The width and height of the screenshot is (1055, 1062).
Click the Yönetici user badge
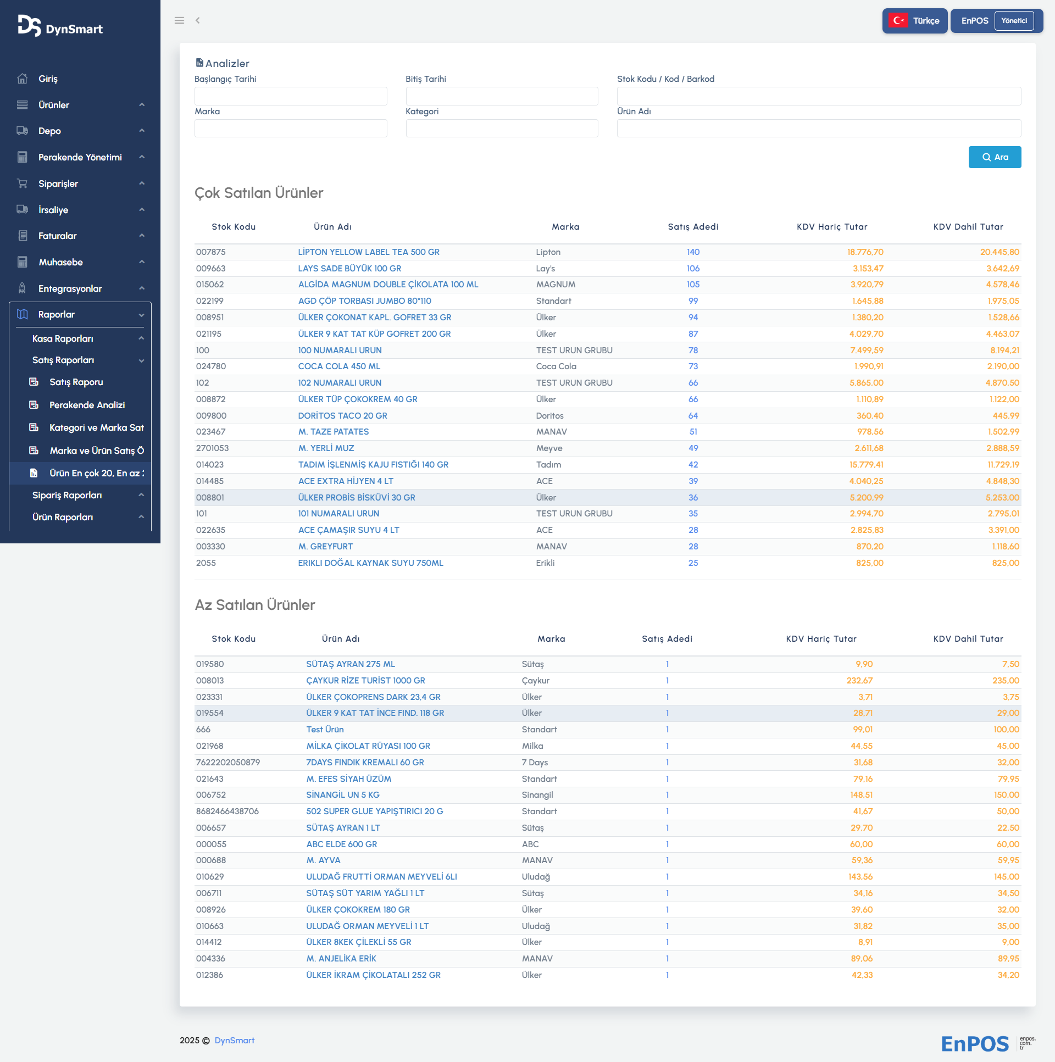[x=1013, y=21]
